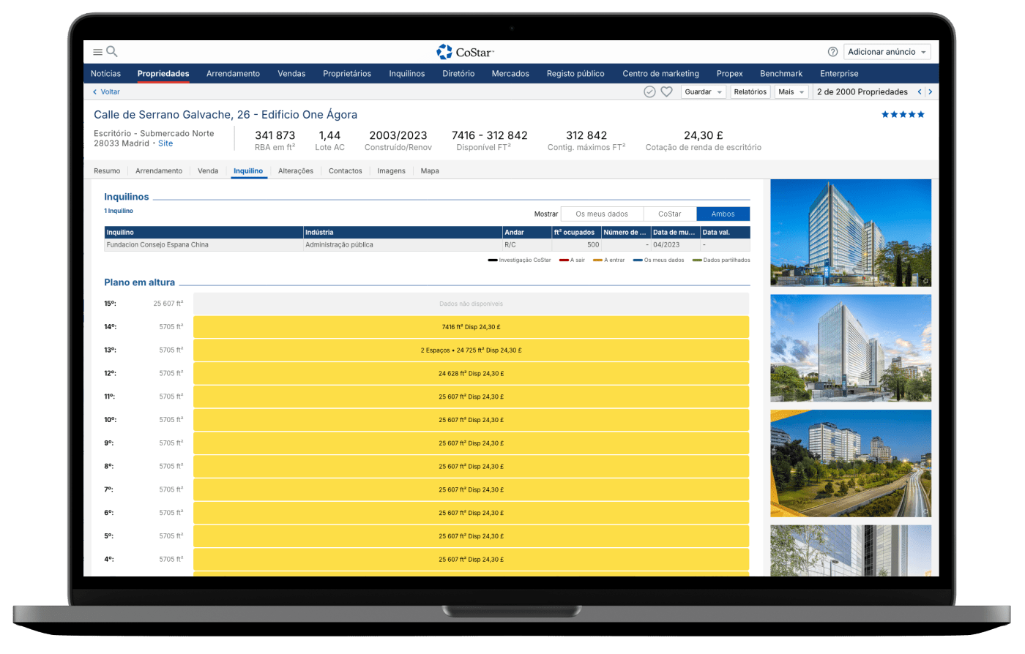Favorite property with the heart icon
The width and height of the screenshot is (1025, 654).
click(x=666, y=91)
